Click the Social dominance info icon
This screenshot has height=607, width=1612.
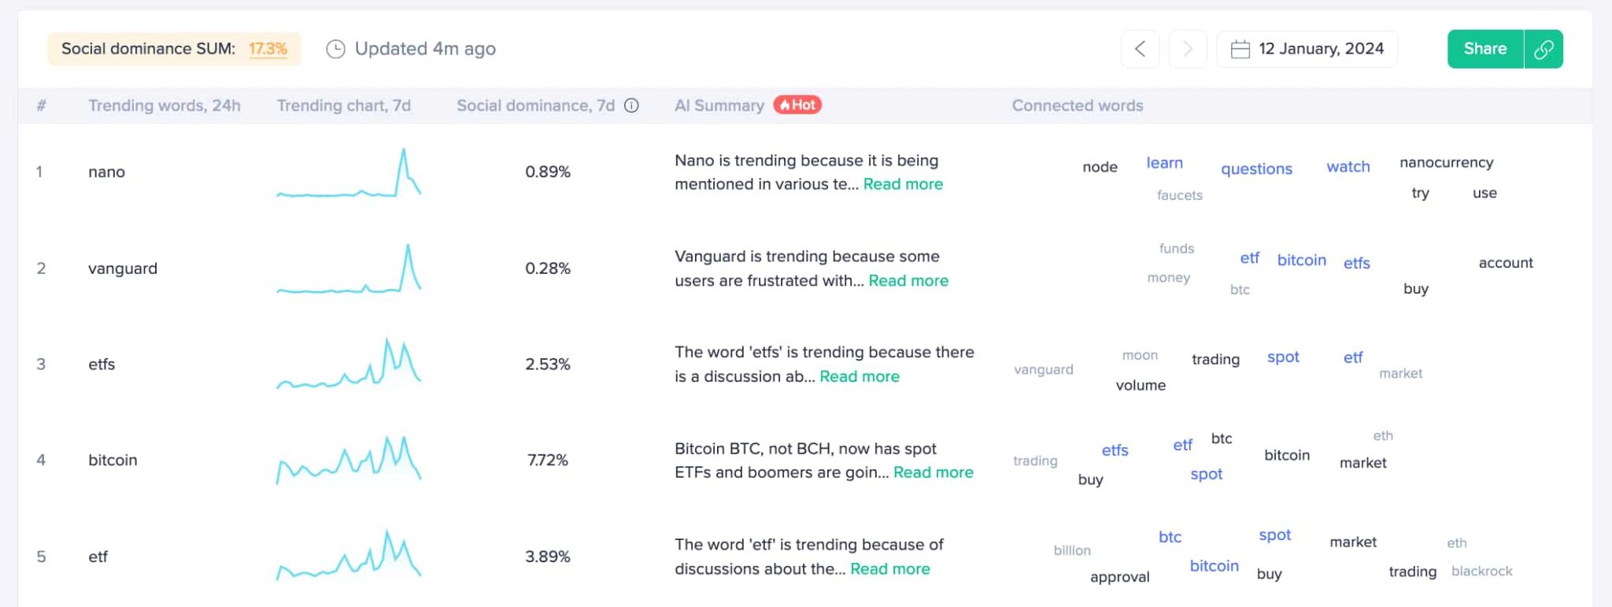[x=631, y=105]
